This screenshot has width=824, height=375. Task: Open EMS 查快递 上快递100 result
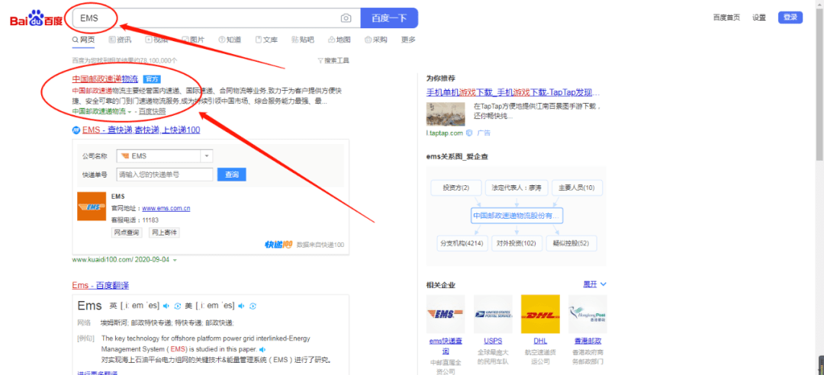[141, 130]
